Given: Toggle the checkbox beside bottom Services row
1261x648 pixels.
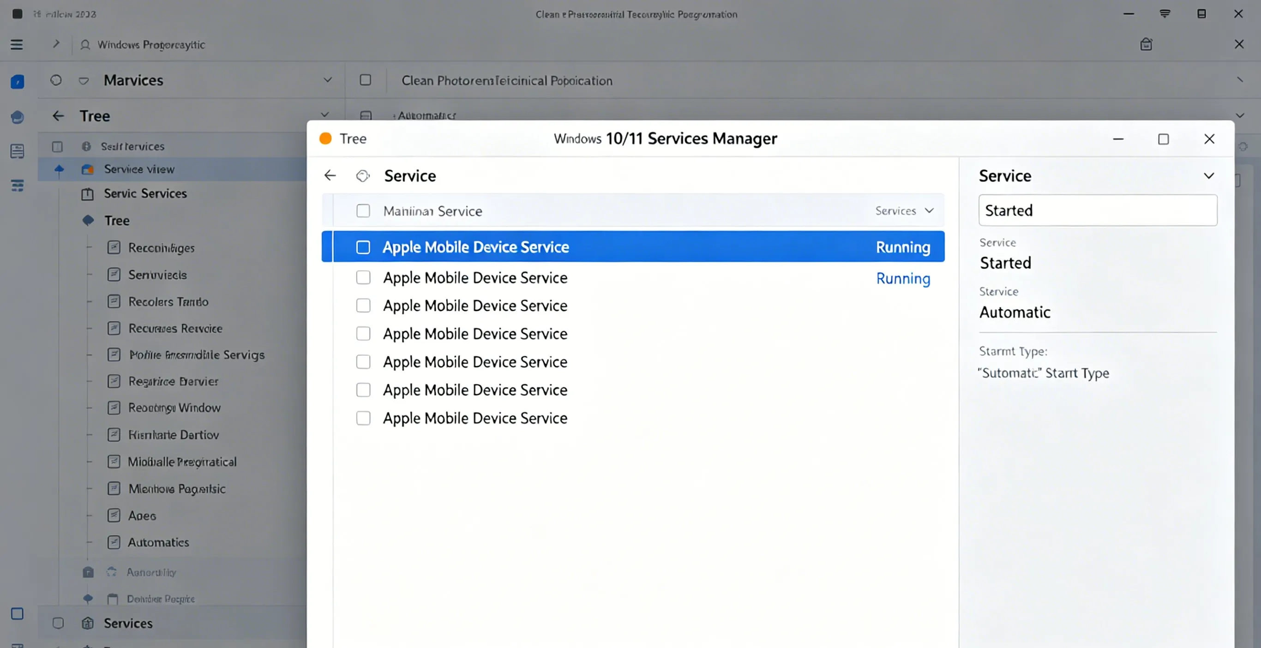Looking at the screenshot, I should point(58,623).
